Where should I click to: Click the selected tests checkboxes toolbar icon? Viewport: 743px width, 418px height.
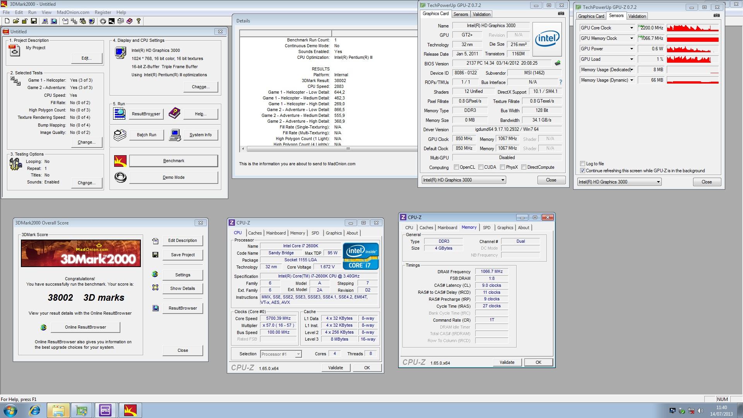point(74,21)
